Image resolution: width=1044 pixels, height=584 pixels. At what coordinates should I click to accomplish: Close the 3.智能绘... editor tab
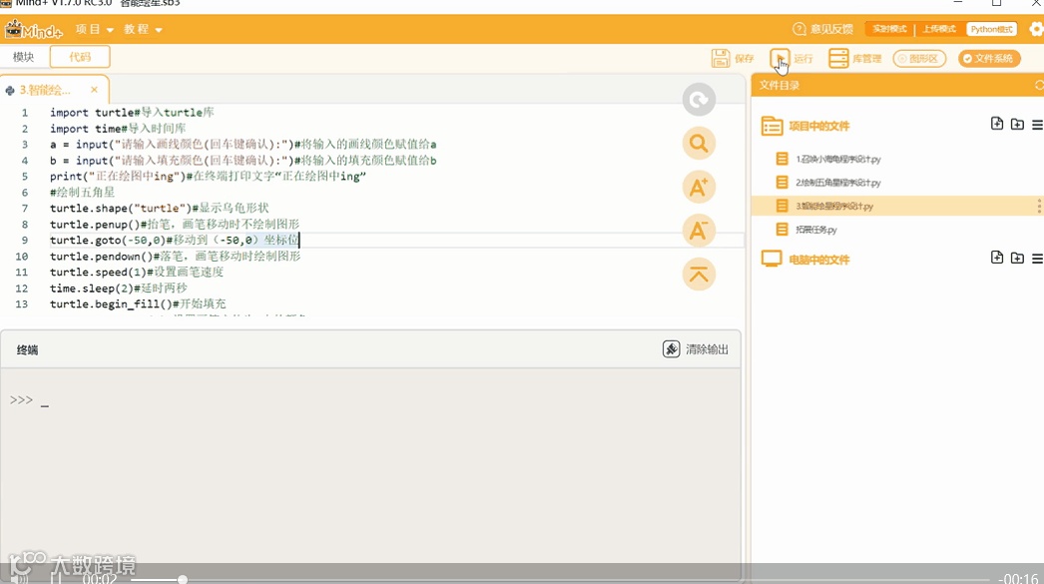click(95, 89)
